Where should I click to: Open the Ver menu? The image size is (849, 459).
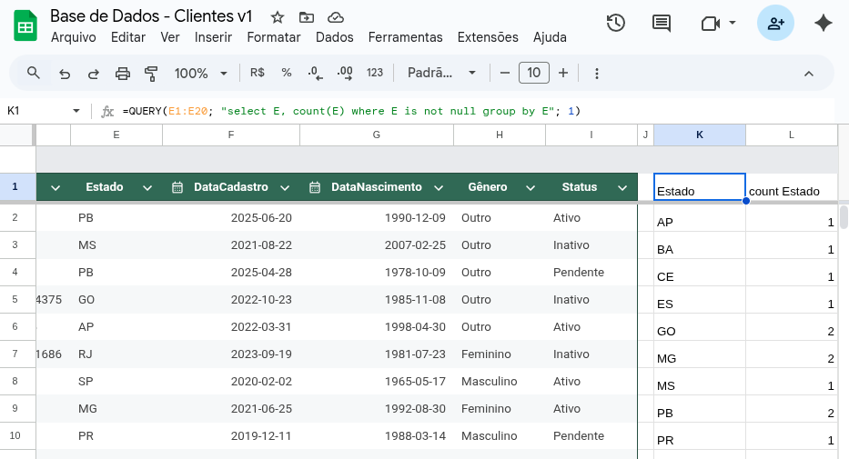(170, 37)
